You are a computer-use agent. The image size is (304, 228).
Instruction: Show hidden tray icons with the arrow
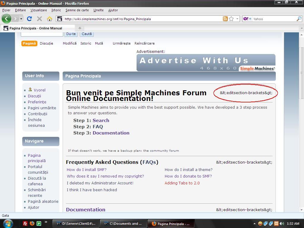pyautogui.click(x=254, y=224)
